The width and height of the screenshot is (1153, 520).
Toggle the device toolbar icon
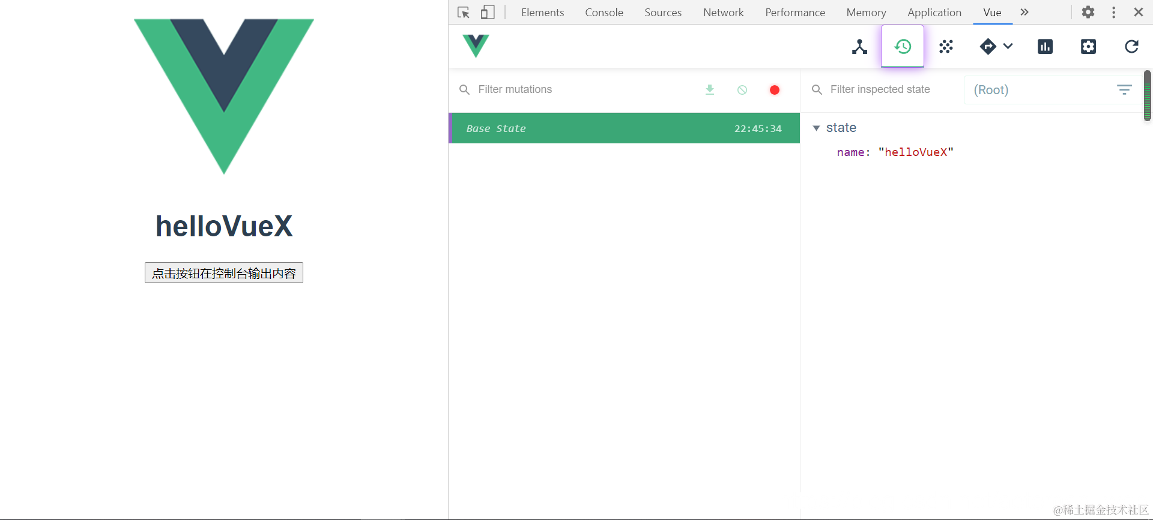pyautogui.click(x=488, y=12)
